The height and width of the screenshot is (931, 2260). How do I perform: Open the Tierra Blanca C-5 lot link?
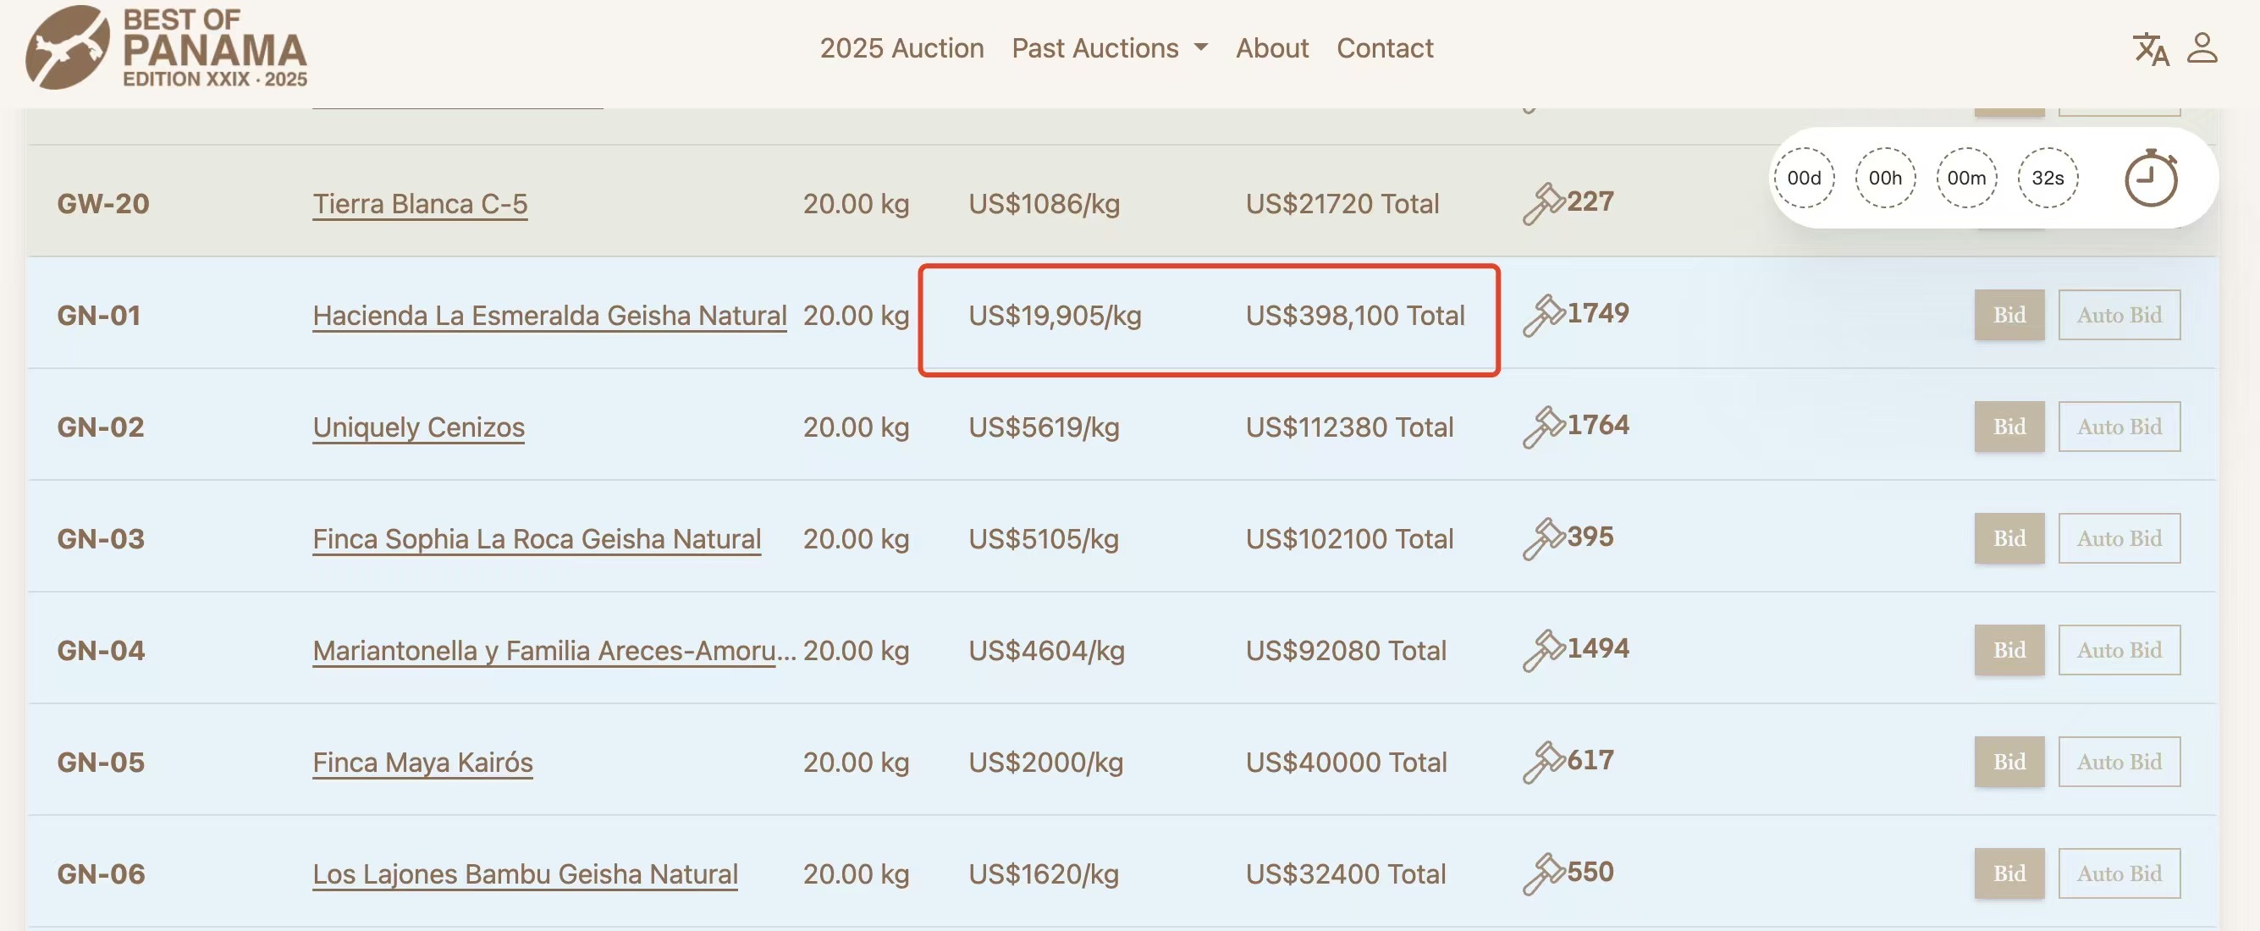(420, 205)
